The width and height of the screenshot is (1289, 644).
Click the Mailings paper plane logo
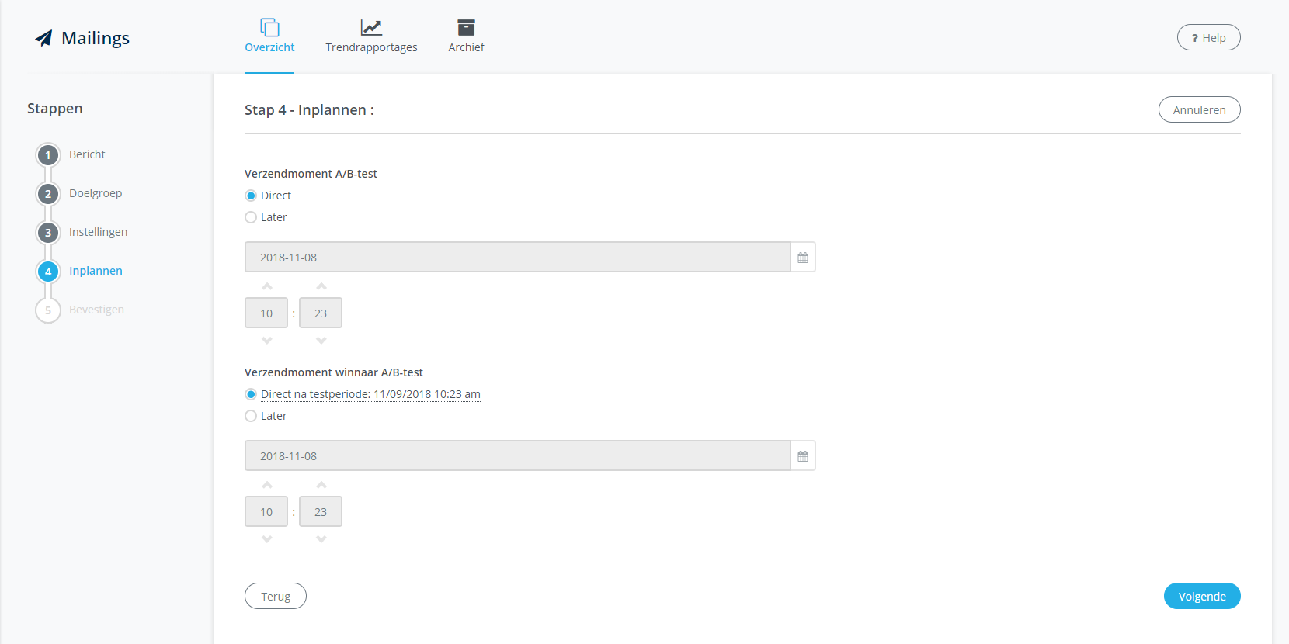pyautogui.click(x=43, y=38)
